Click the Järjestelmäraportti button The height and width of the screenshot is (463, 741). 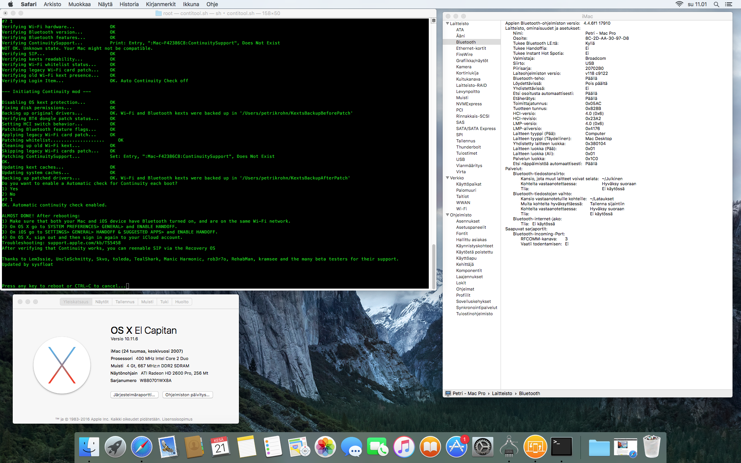click(134, 395)
